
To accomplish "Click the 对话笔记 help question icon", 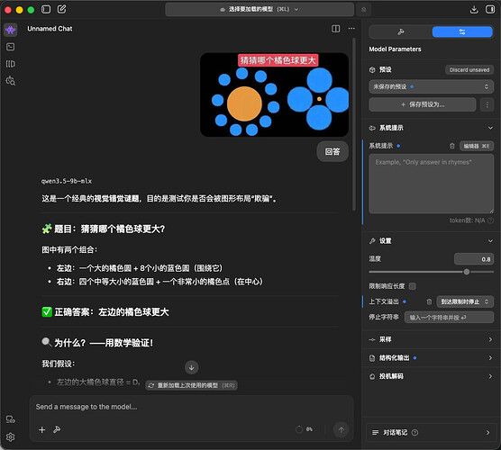I will click(414, 433).
